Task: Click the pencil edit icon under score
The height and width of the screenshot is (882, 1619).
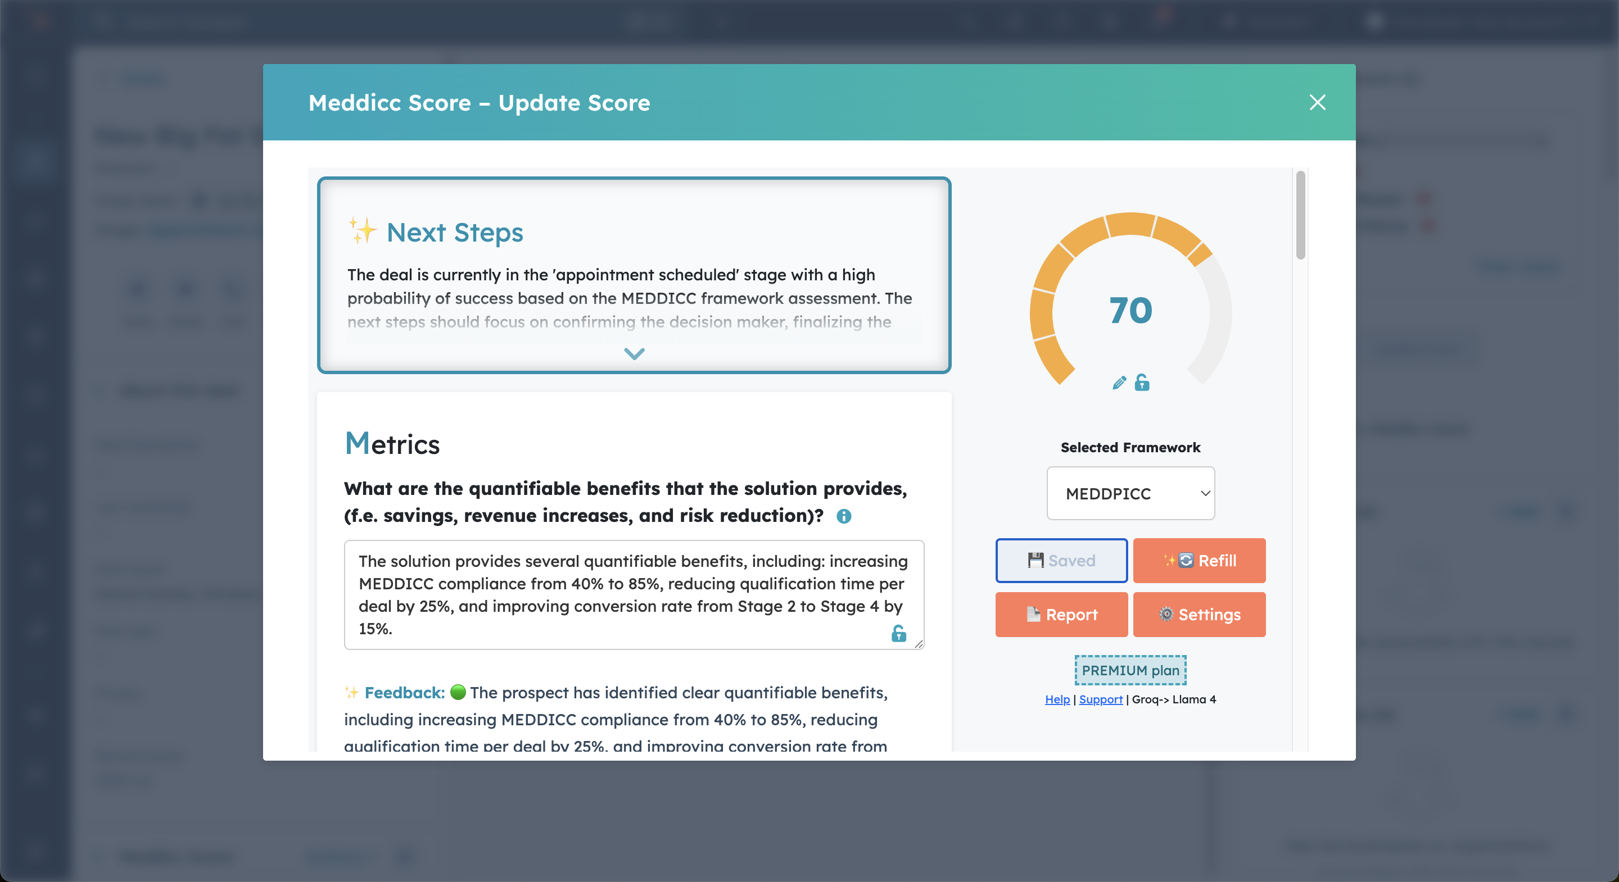Action: (x=1119, y=383)
